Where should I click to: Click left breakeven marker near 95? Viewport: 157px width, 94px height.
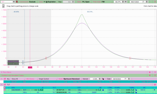[46, 58]
